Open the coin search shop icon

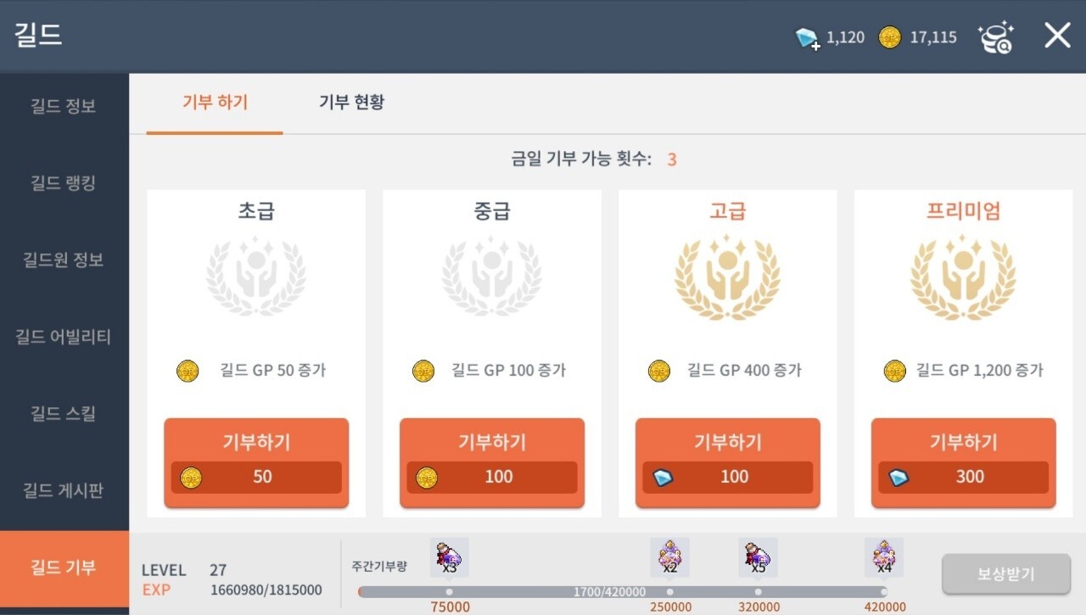[995, 37]
